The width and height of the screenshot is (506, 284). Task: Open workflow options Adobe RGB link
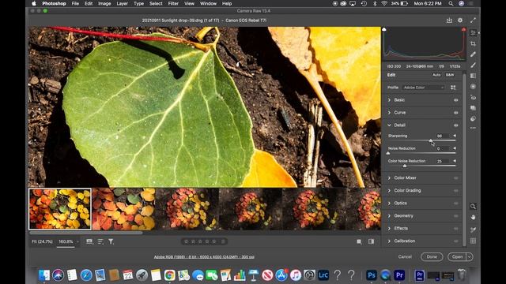click(204, 257)
